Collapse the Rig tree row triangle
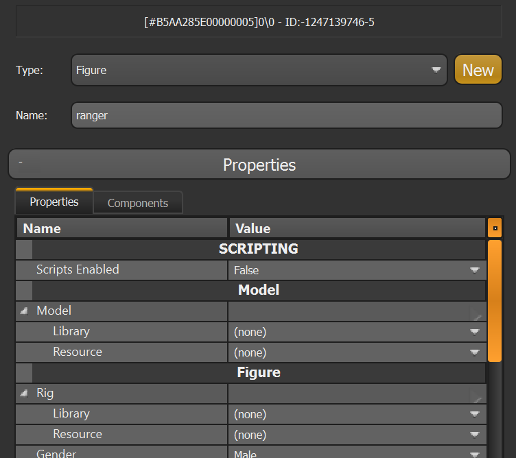 pos(25,394)
